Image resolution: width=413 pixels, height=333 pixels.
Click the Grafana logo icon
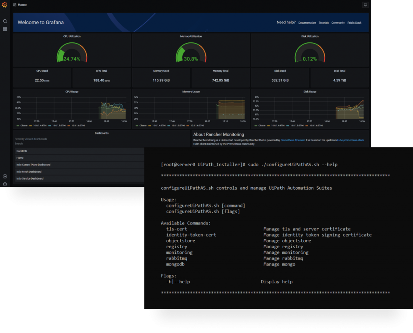[x=4, y=4]
